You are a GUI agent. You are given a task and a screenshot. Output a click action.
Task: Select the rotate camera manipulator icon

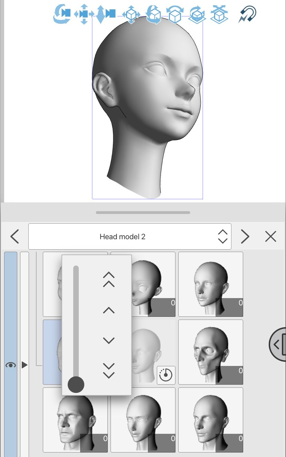coord(62,14)
